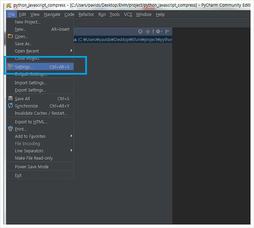This screenshot has height=228, width=254.
Task: Expand the Add to Favorites submenu arrow
Action: [71, 136]
